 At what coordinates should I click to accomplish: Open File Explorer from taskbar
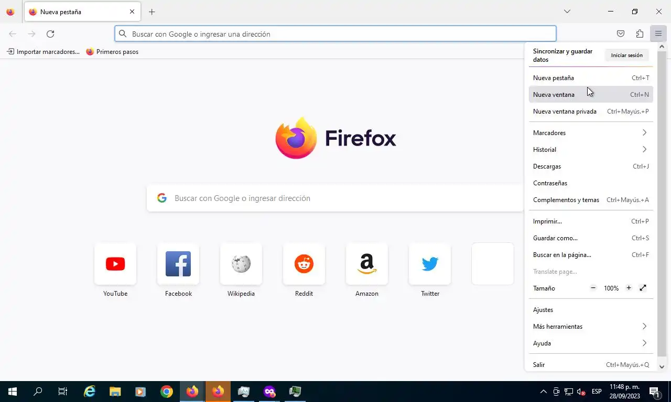(x=115, y=392)
